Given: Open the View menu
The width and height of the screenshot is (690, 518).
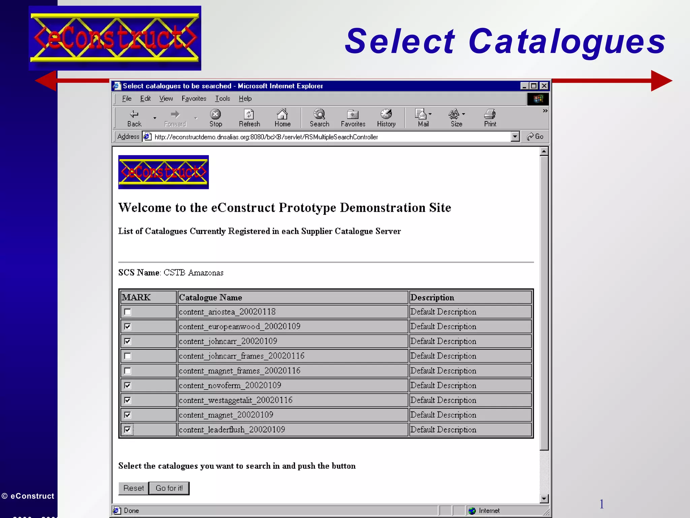Looking at the screenshot, I should 166,98.
